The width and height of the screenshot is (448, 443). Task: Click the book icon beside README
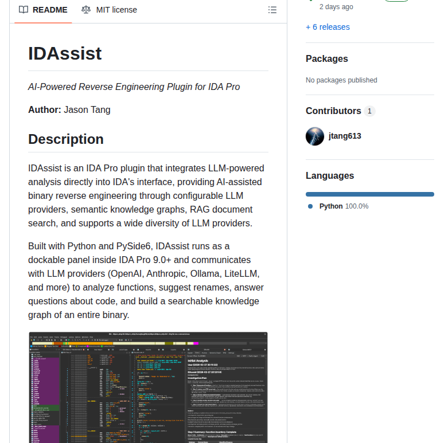click(x=24, y=10)
